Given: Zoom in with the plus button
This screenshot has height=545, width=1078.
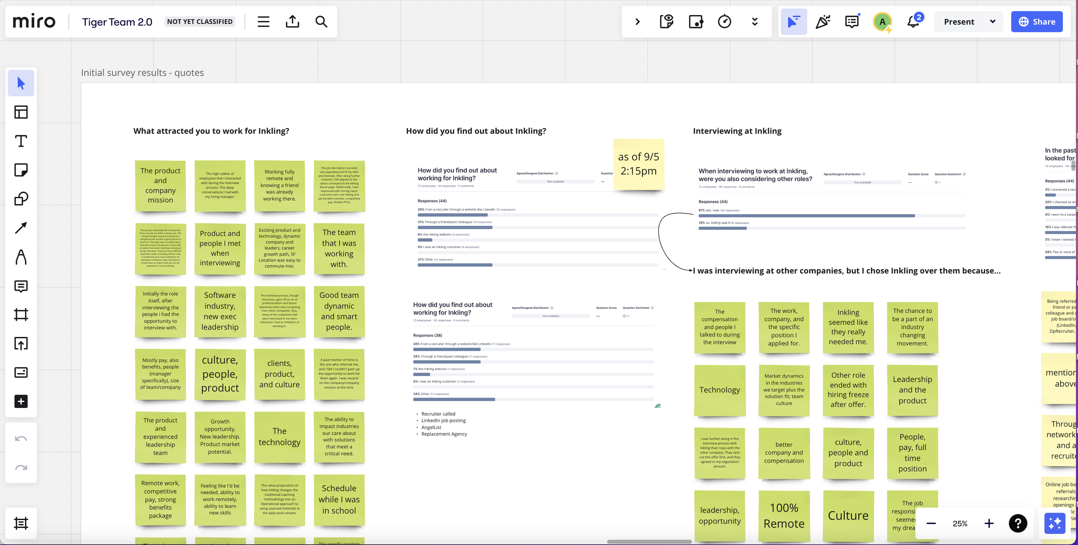Looking at the screenshot, I should click(x=989, y=523).
